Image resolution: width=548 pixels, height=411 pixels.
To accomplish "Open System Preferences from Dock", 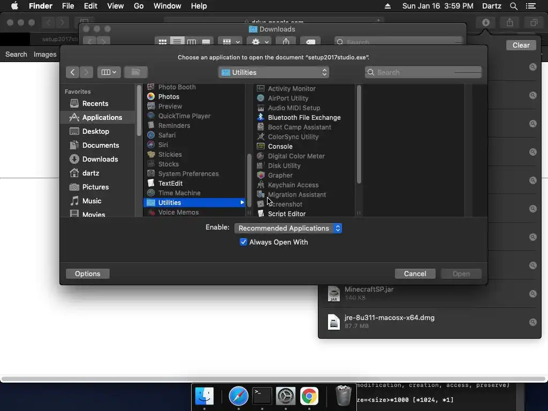I will (x=286, y=396).
